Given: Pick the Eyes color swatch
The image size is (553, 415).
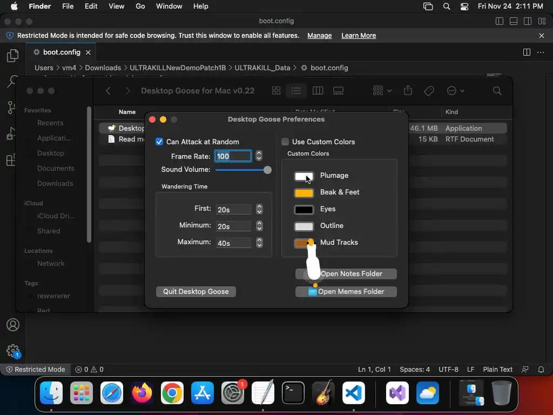Looking at the screenshot, I should (x=304, y=210).
